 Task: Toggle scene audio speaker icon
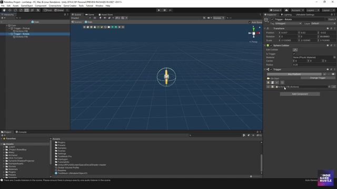(x=105, y=18)
